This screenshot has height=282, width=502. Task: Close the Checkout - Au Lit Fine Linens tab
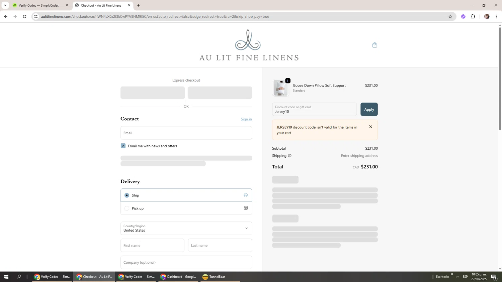point(129,5)
